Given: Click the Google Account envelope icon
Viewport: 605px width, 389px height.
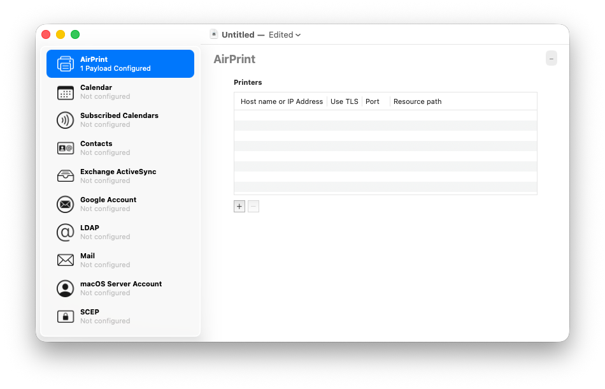Looking at the screenshot, I should tap(65, 204).
